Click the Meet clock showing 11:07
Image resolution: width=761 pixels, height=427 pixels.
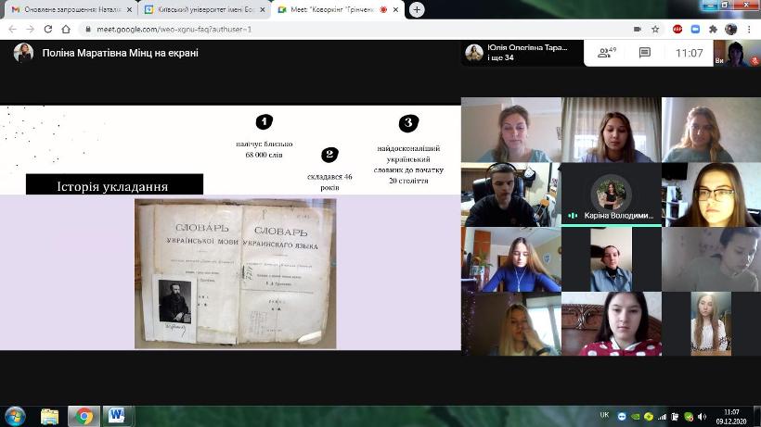(690, 53)
